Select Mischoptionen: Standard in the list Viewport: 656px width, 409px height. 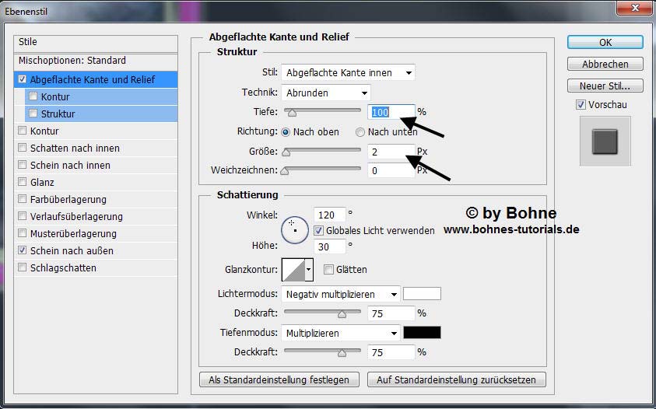(x=72, y=61)
